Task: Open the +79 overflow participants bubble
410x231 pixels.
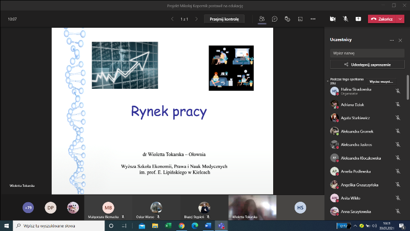Action: 28,207
